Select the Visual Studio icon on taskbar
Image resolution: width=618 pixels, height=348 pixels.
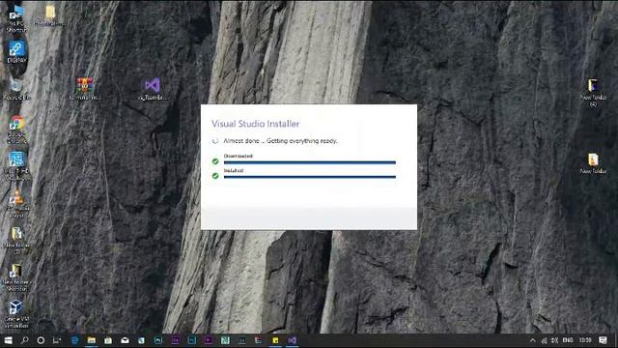(292, 340)
